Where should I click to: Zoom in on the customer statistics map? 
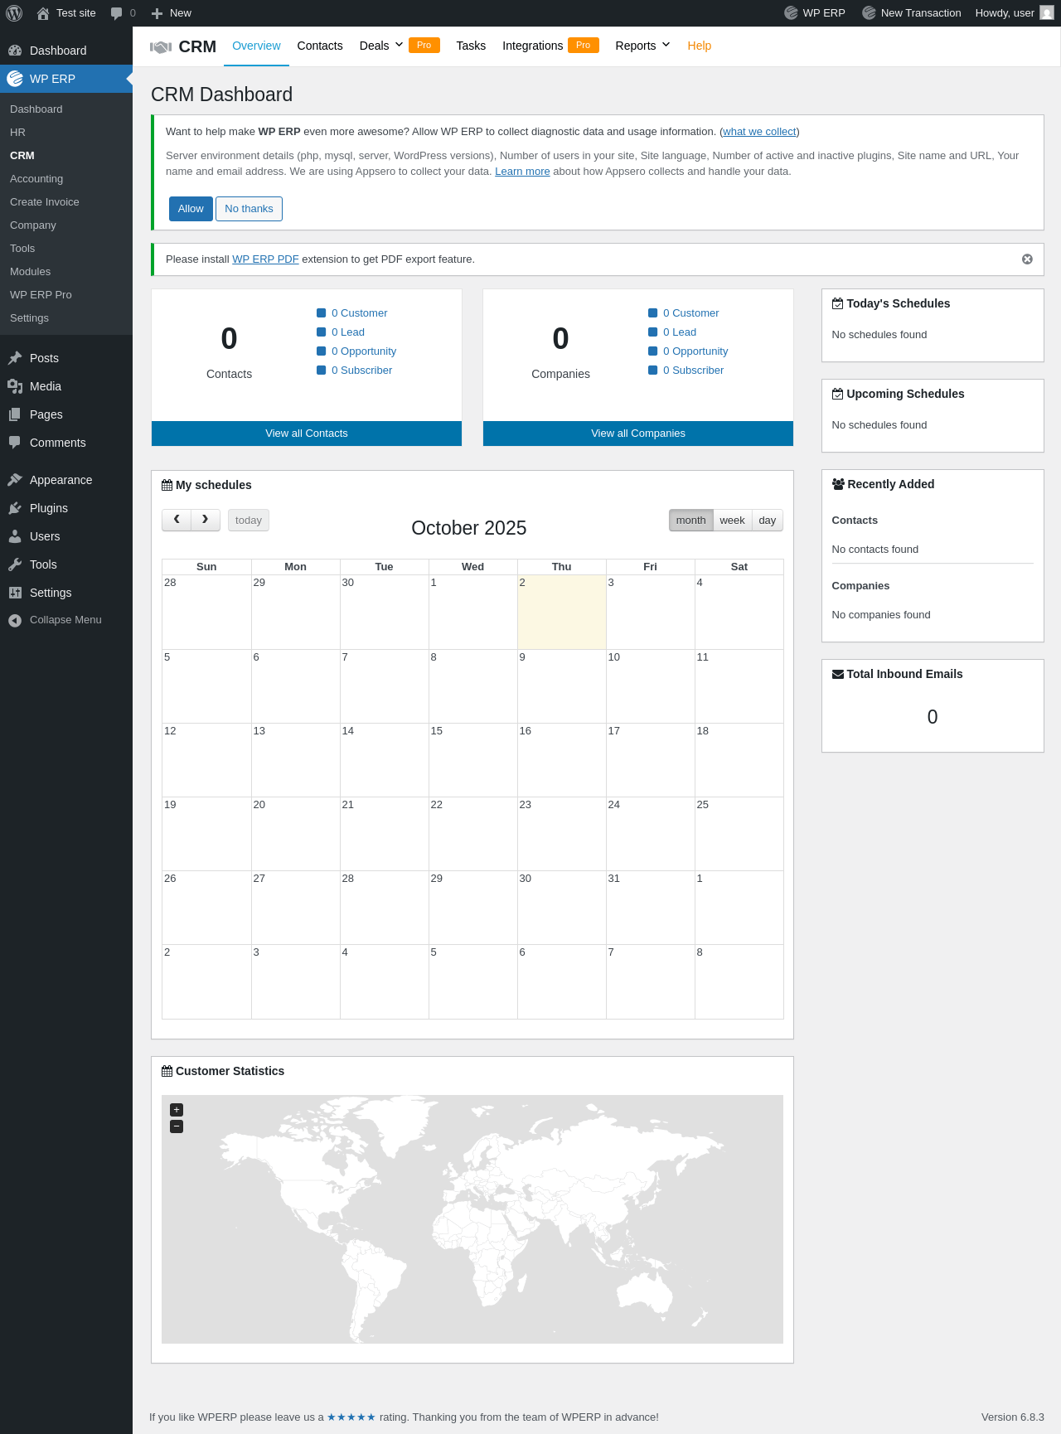click(177, 1110)
